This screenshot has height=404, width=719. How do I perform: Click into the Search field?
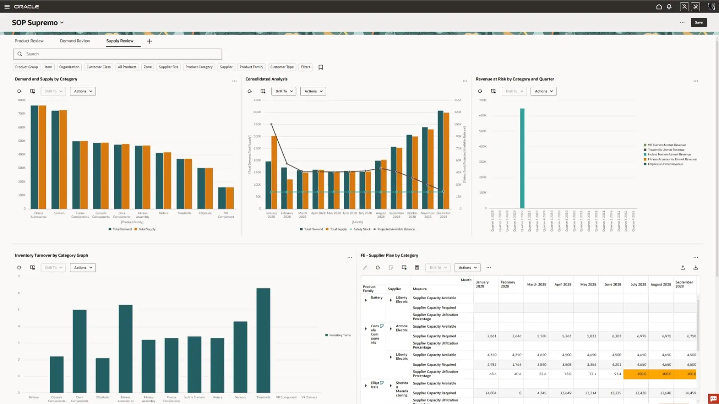(120, 54)
